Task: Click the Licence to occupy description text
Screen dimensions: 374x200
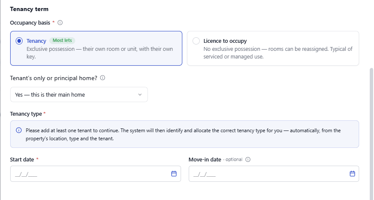Action: point(278,53)
